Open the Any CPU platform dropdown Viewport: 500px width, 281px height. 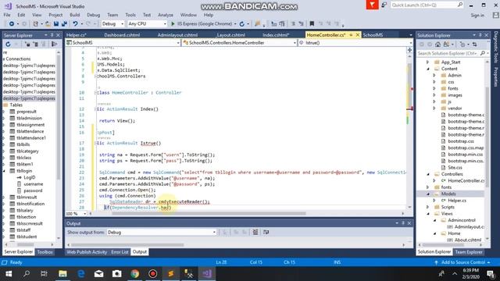[148, 24]
